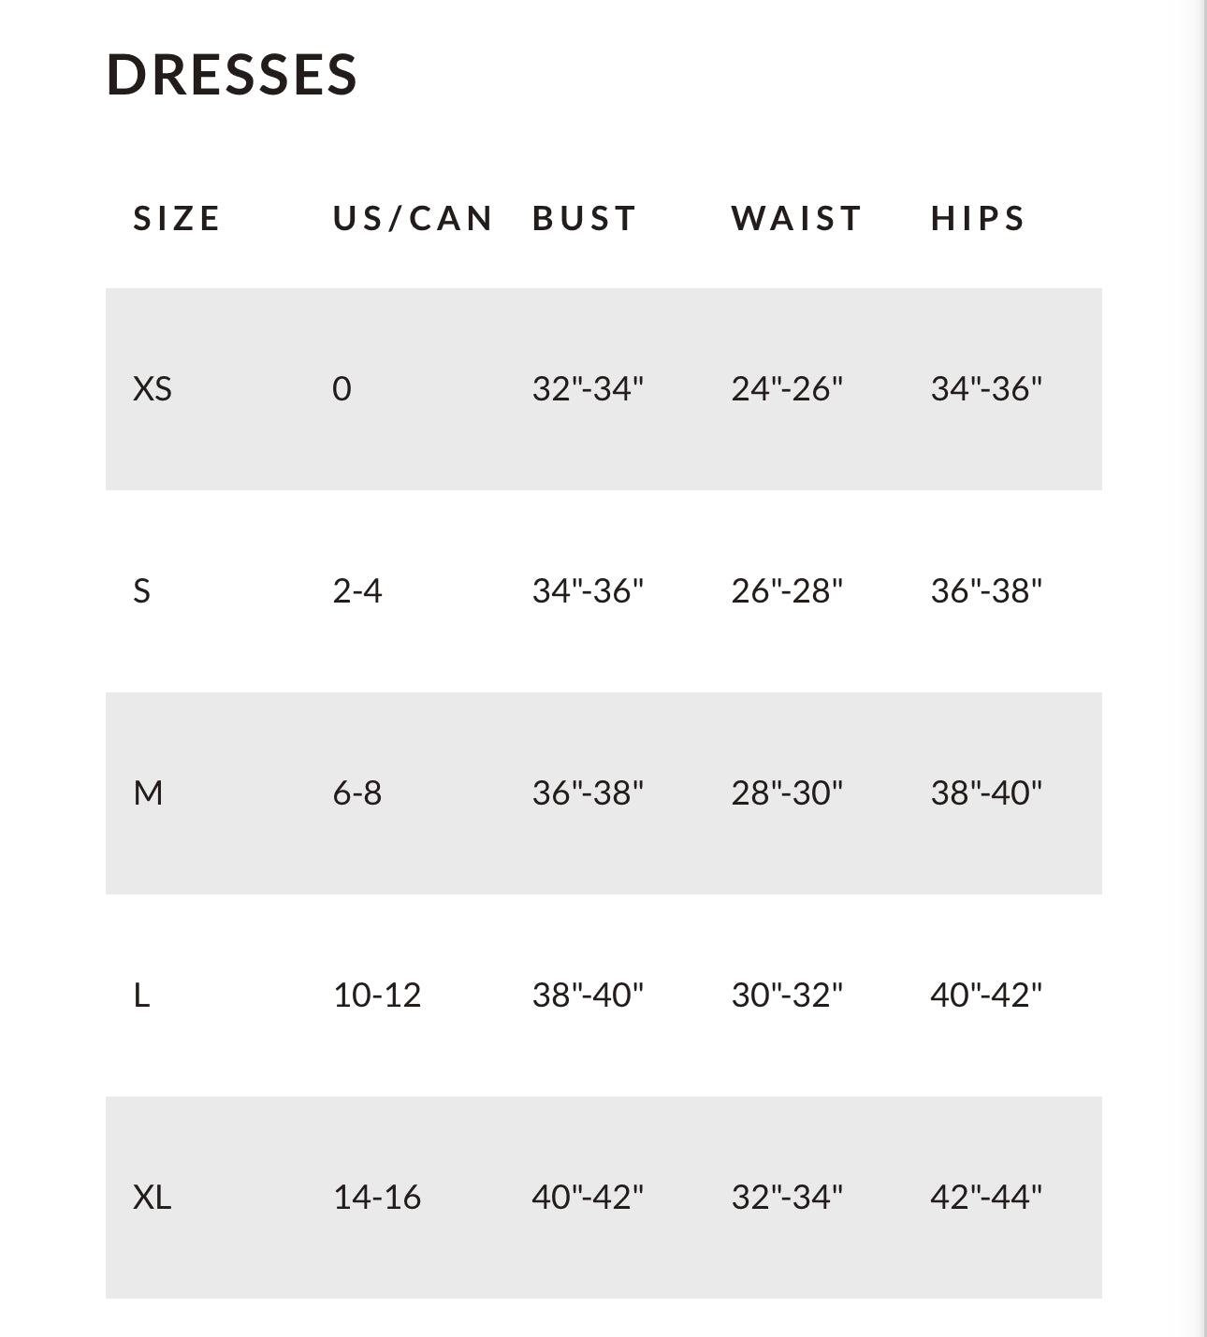Click the L size row label
1207x1337 pixels.
click(141, 995)
